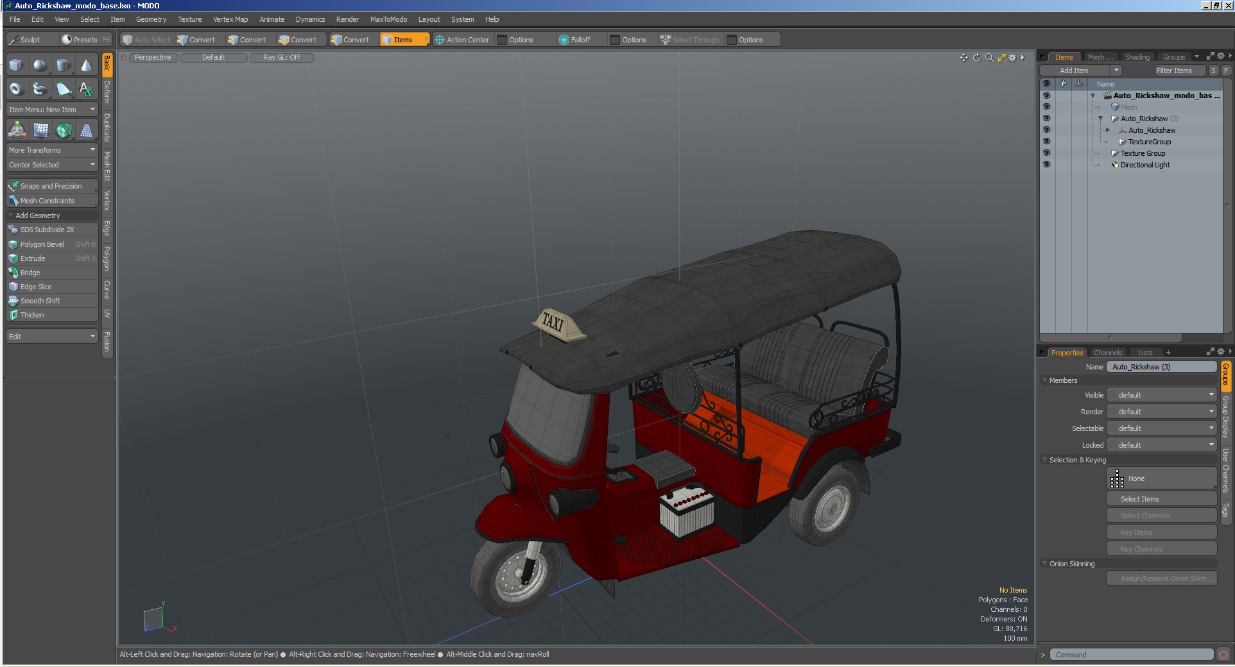Toggle visibility of Directional Light
This screenshot has width=1235, height=667.
pos(1046,165)
